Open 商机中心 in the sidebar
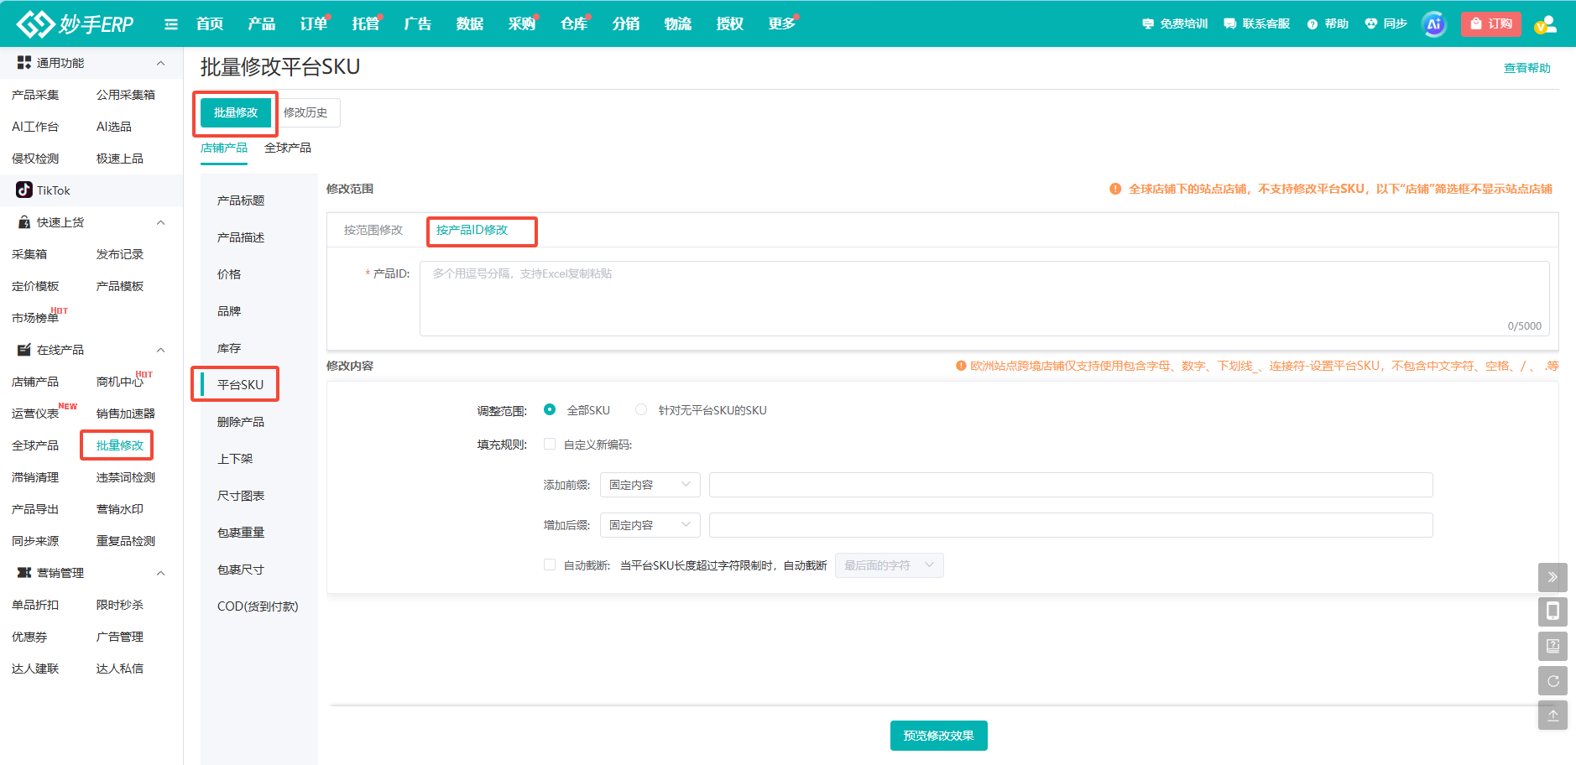Image resolution: width=1576 pixels, height=765 pixels. (x=120, y=382)
